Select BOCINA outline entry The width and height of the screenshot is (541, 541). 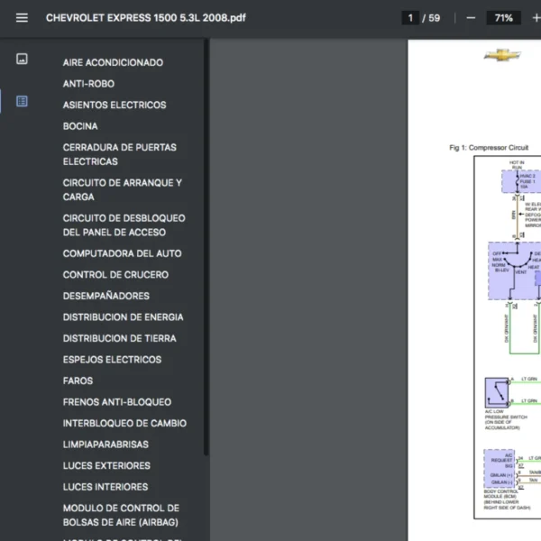80,126
